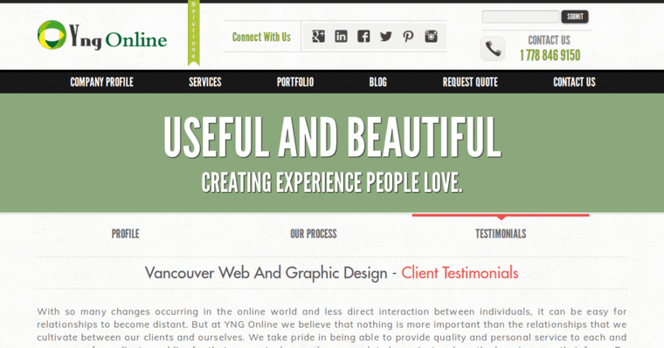Switch to the Our Process tab
664x348 pixels.
[x=314, y=234]
